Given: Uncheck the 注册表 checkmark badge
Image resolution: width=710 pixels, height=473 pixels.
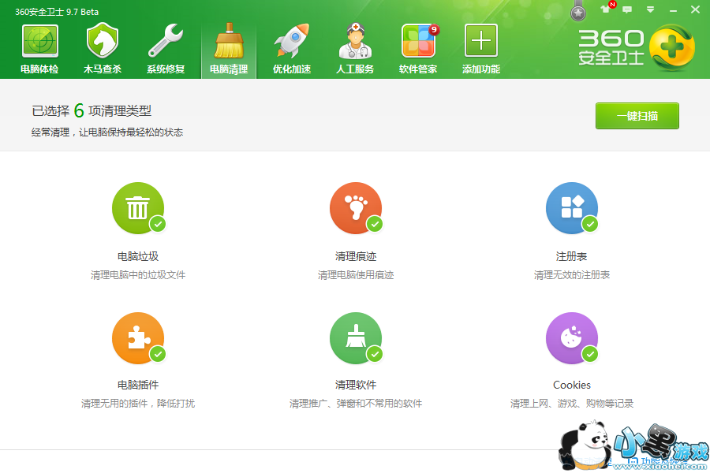Looking at the screenshot, I should click(x=590, y=224).
